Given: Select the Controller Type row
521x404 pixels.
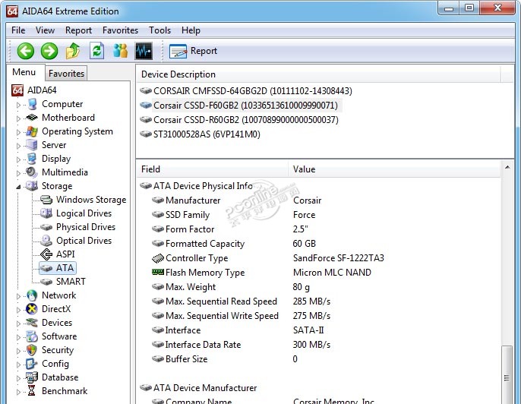Looking at the screenshot, I should click(268, 258).
